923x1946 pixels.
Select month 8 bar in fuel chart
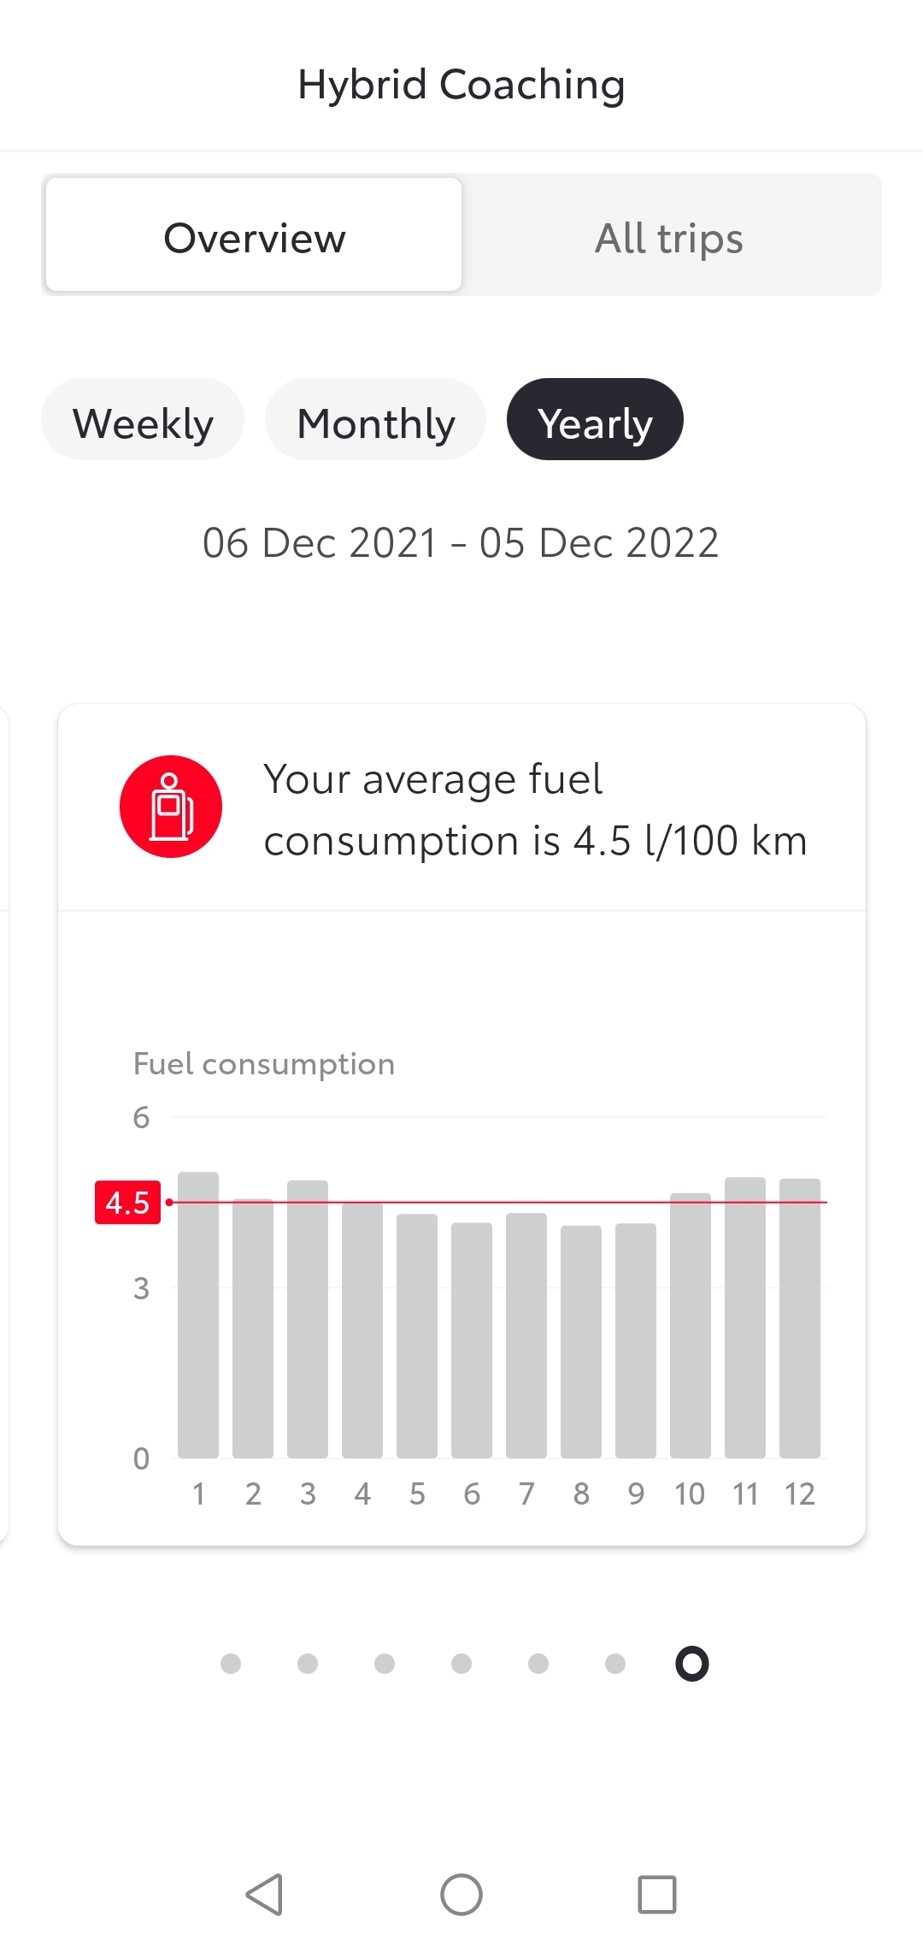click(581, 1343)
